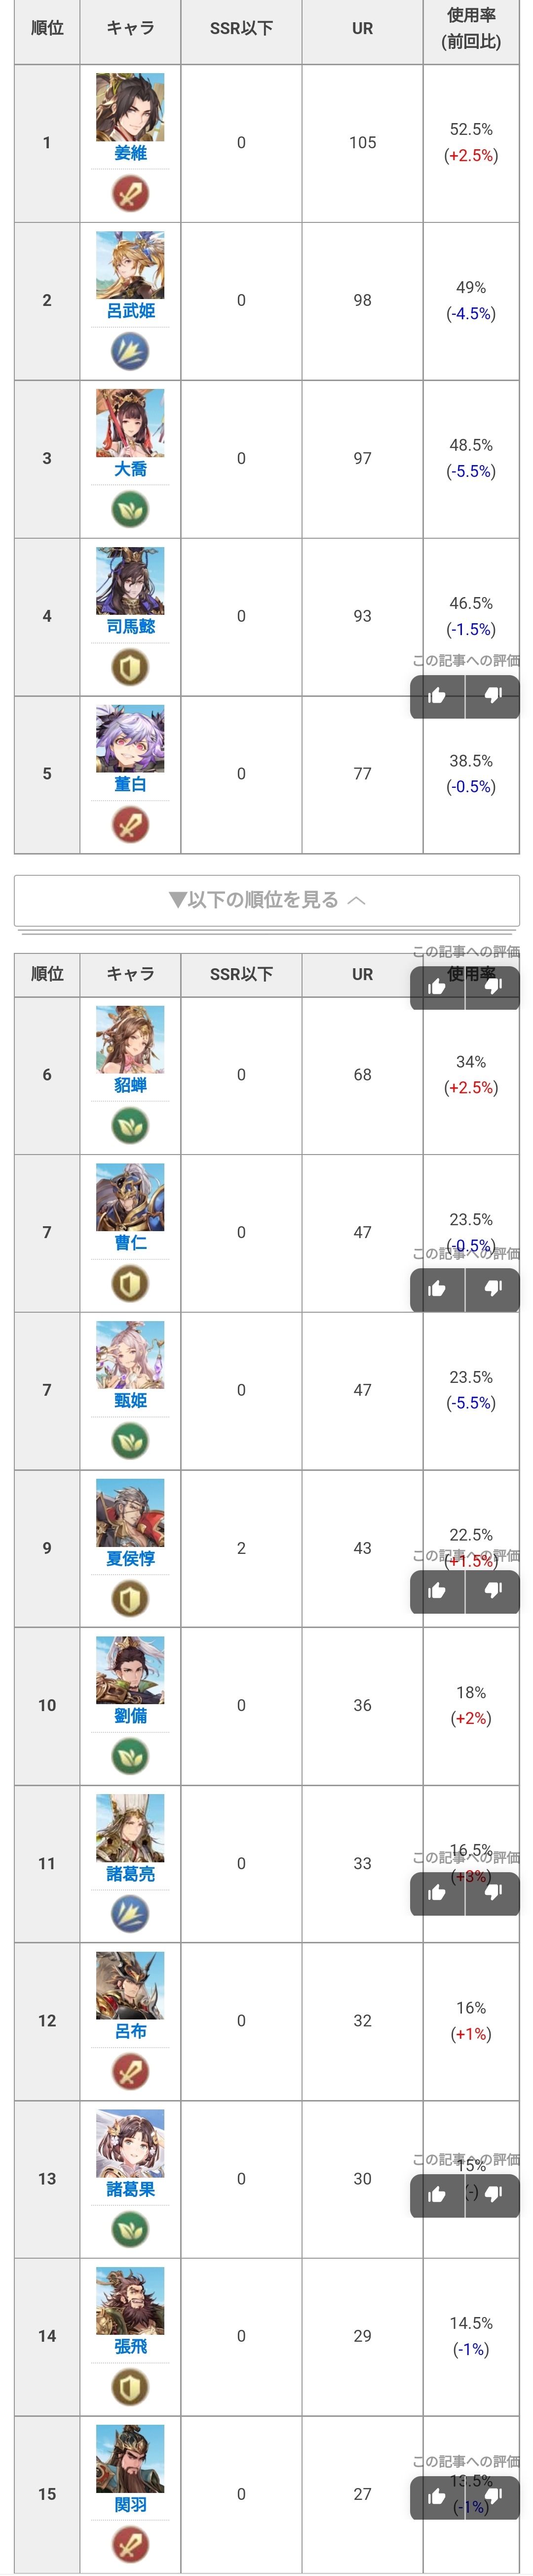The image size is (533, 2576).
Task: Click thumbs-up rating beside 曹仁 row
Action: pos(437,1289)
